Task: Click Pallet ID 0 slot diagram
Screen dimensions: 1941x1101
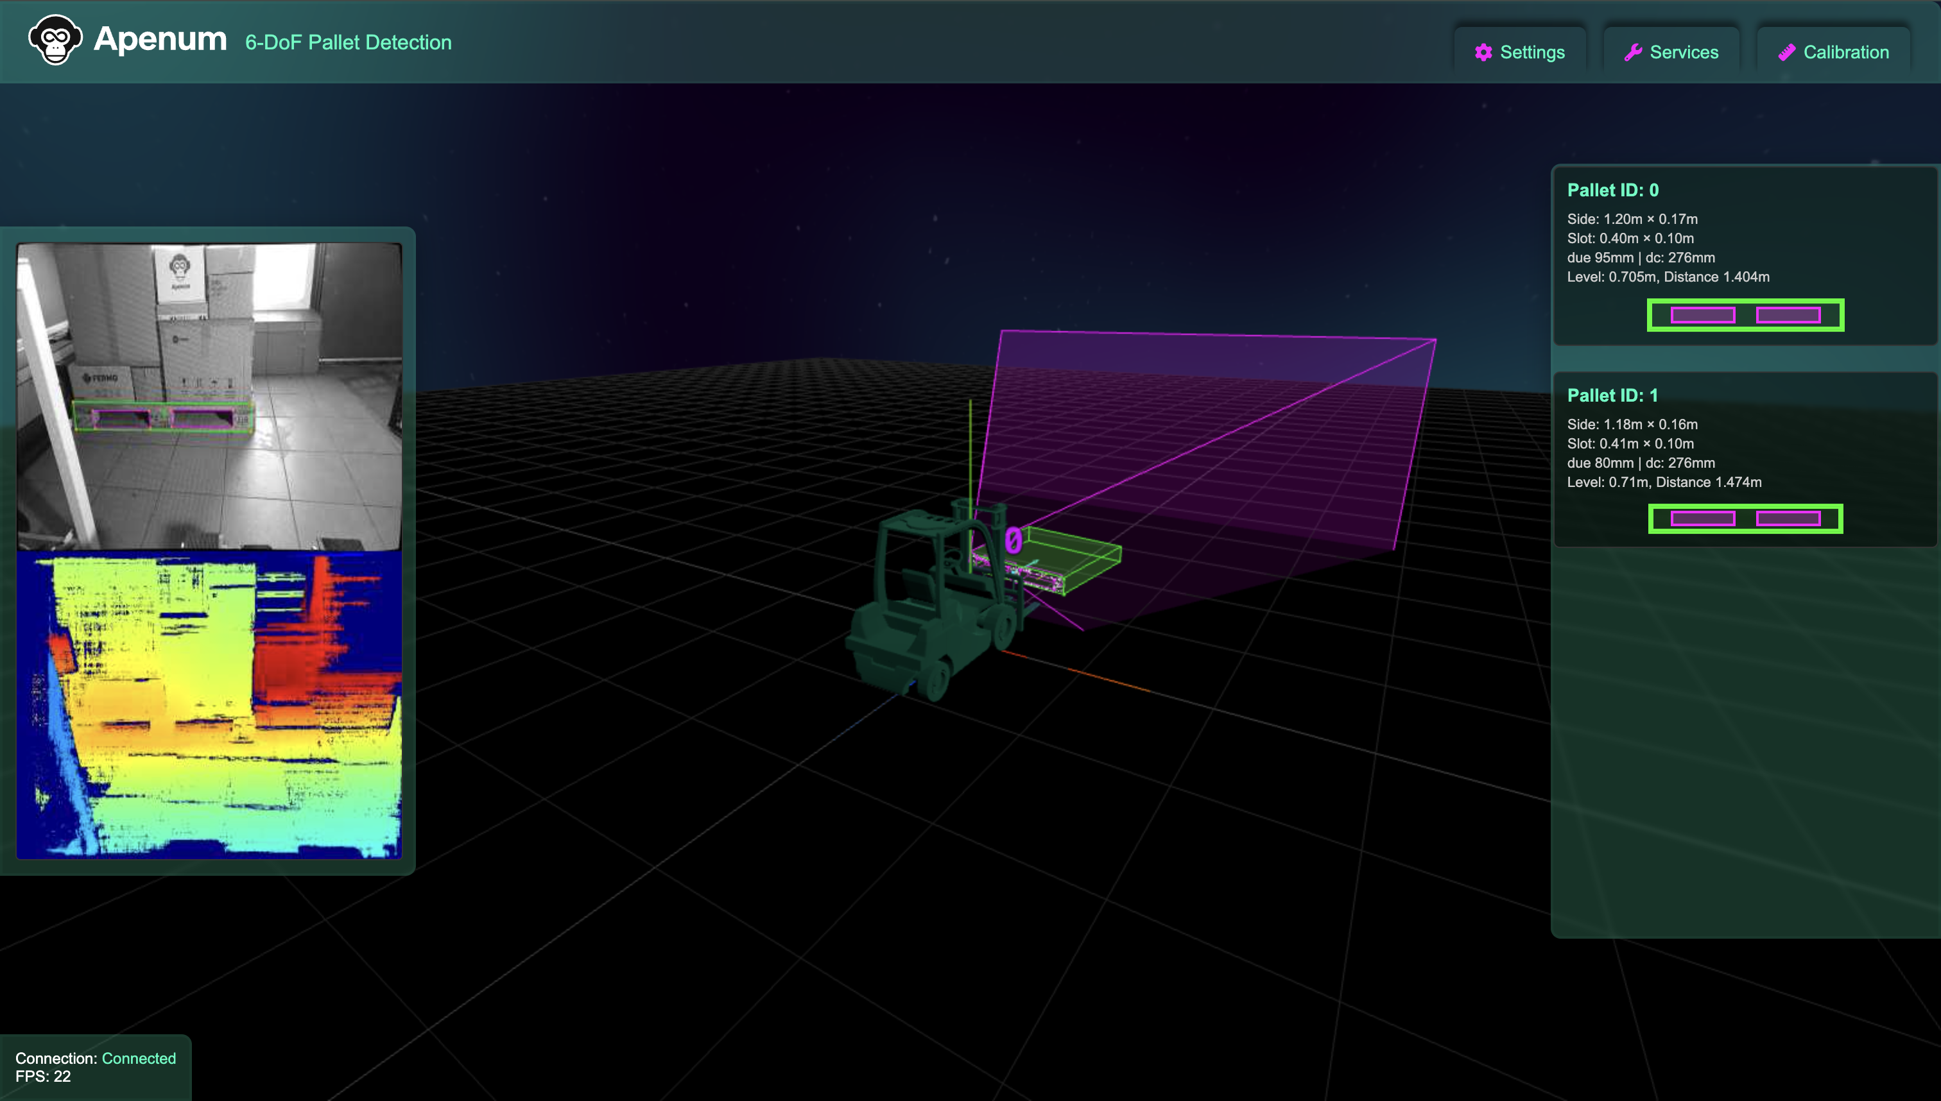Action: coord(1745,315)
